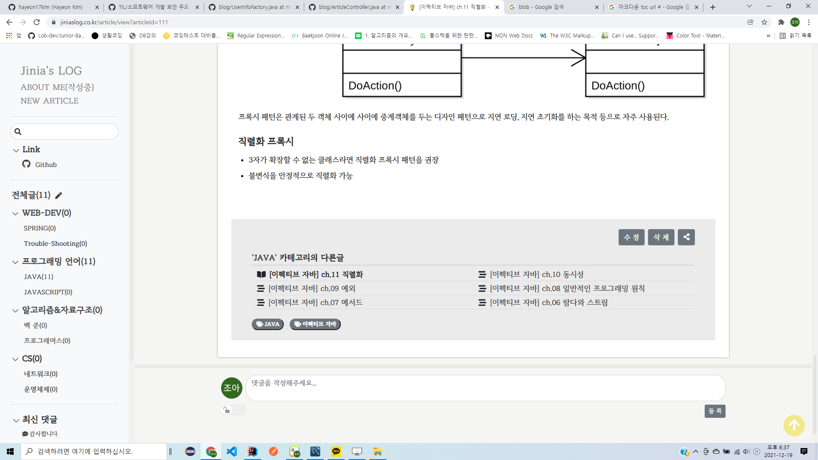The width and height of the screenshot is (818, 460).
Task: Open the Windows Start menu
Action: (x=10, y=451)
